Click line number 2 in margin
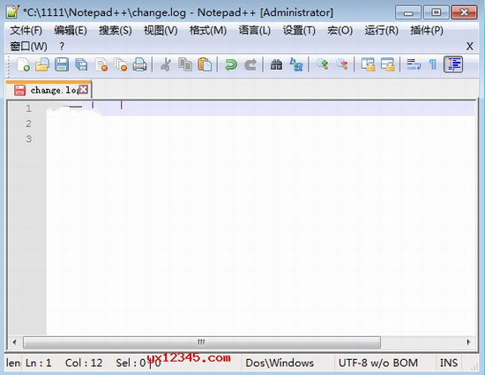485x375 pixels. pyautogui.click(x=28, y=124)
